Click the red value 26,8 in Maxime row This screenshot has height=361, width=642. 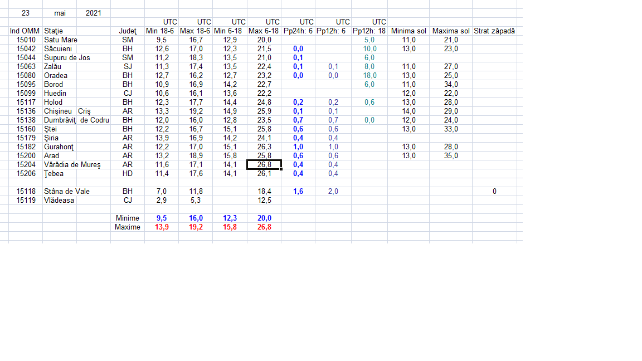coord(264,227)
